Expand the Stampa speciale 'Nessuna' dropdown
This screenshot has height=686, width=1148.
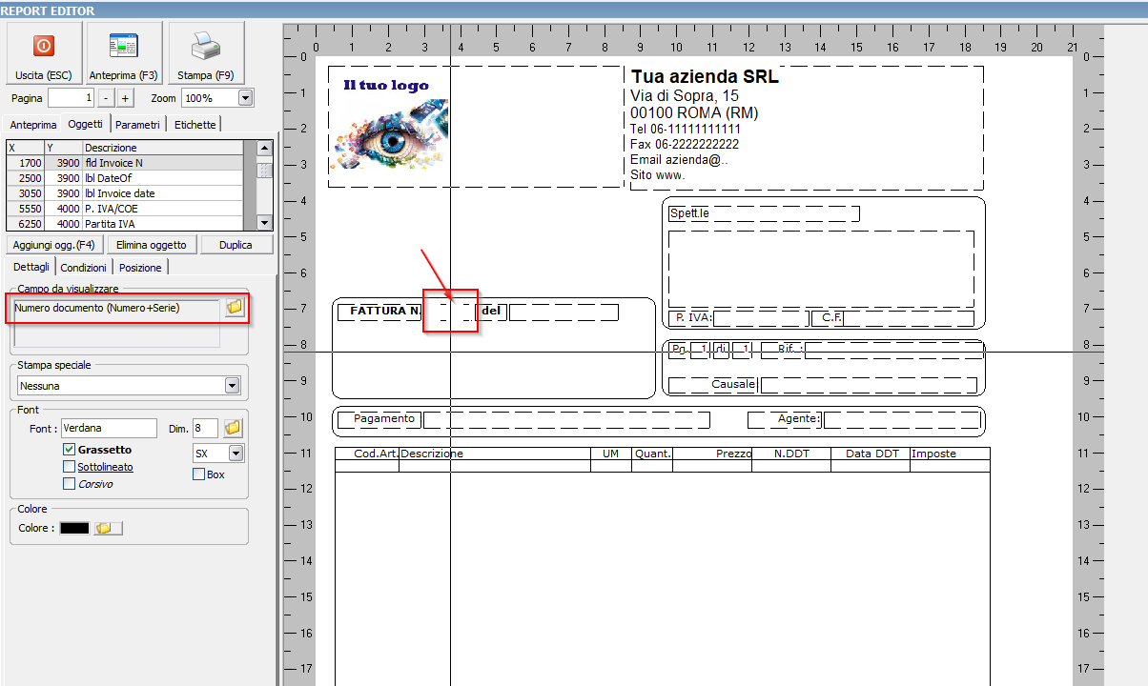point(232,386)
